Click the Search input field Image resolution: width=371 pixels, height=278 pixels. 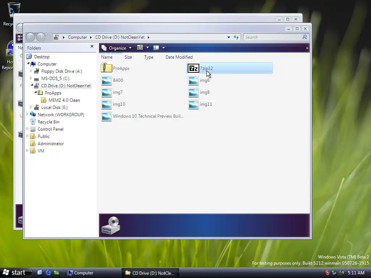(272, 37)
